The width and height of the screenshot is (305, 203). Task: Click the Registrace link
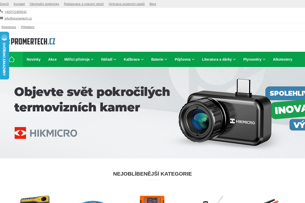pos(9,27)
